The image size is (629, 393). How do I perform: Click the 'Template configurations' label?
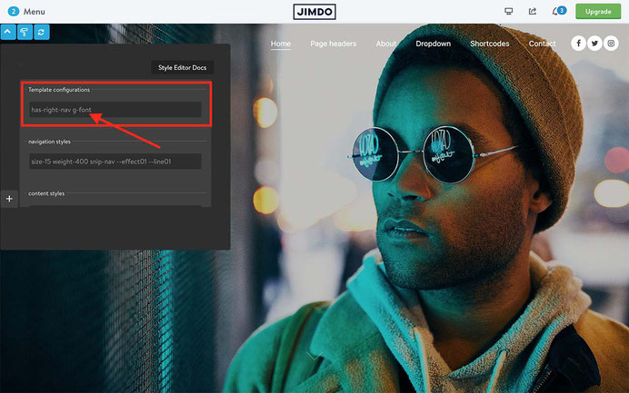point(59,90)
